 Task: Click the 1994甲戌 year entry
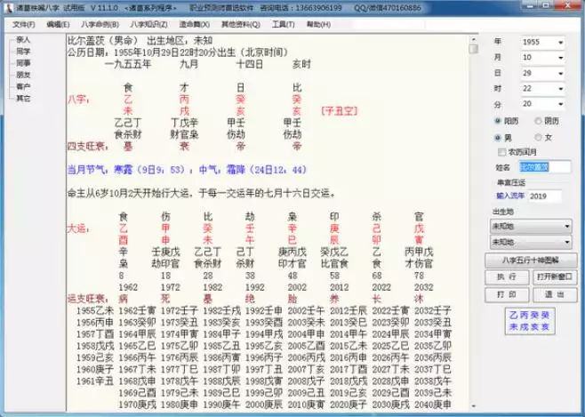coord(264,334)
